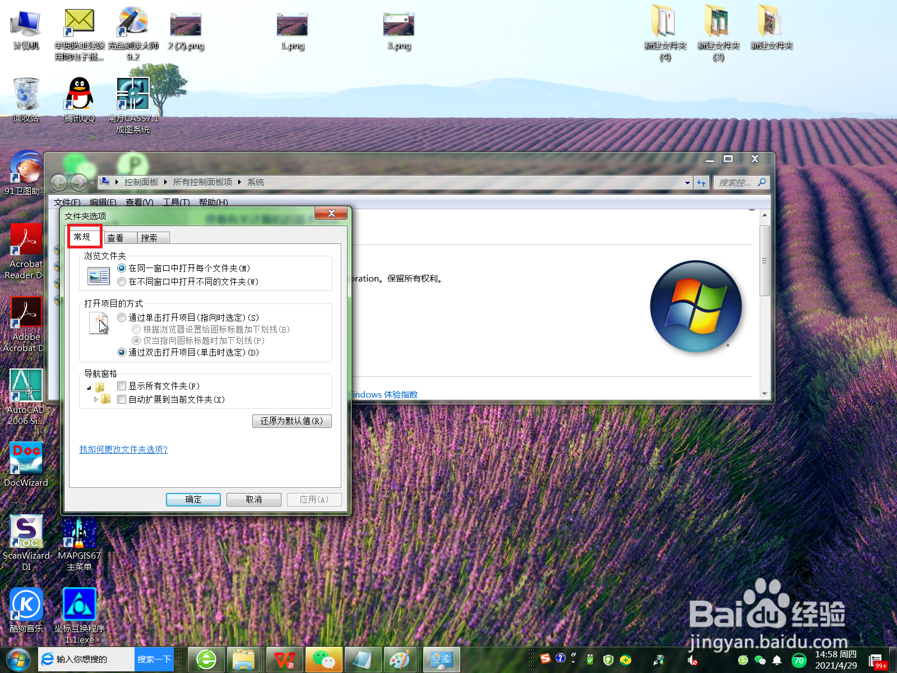The height and width of the screenshot is (673, 897).
Task: Select 在不同窗口中打开不同的文件夹 radio option
Action: pyautogui.click(x=188, y=282)
